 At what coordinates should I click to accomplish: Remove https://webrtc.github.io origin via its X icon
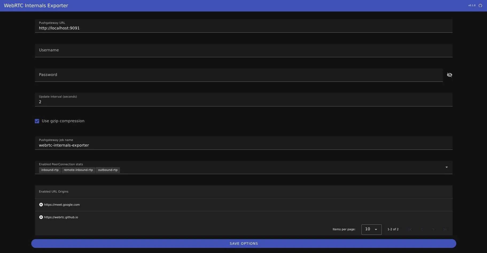point(41,217)
